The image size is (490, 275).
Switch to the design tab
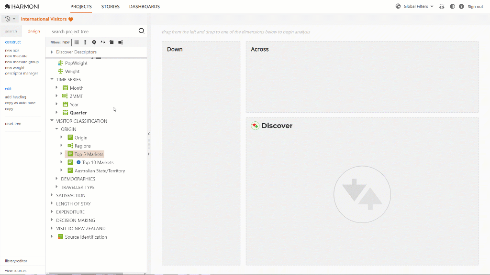point(34,31)
